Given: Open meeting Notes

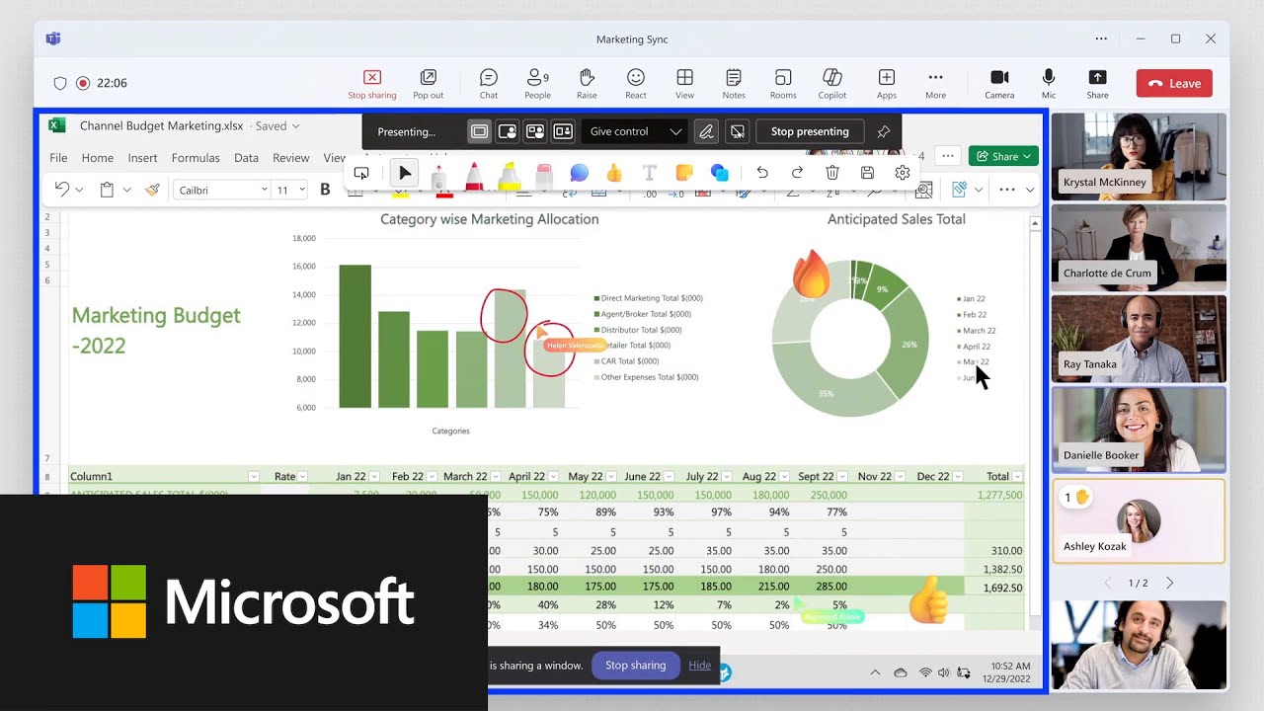Looking at the screenshot, I should (734, 84).
